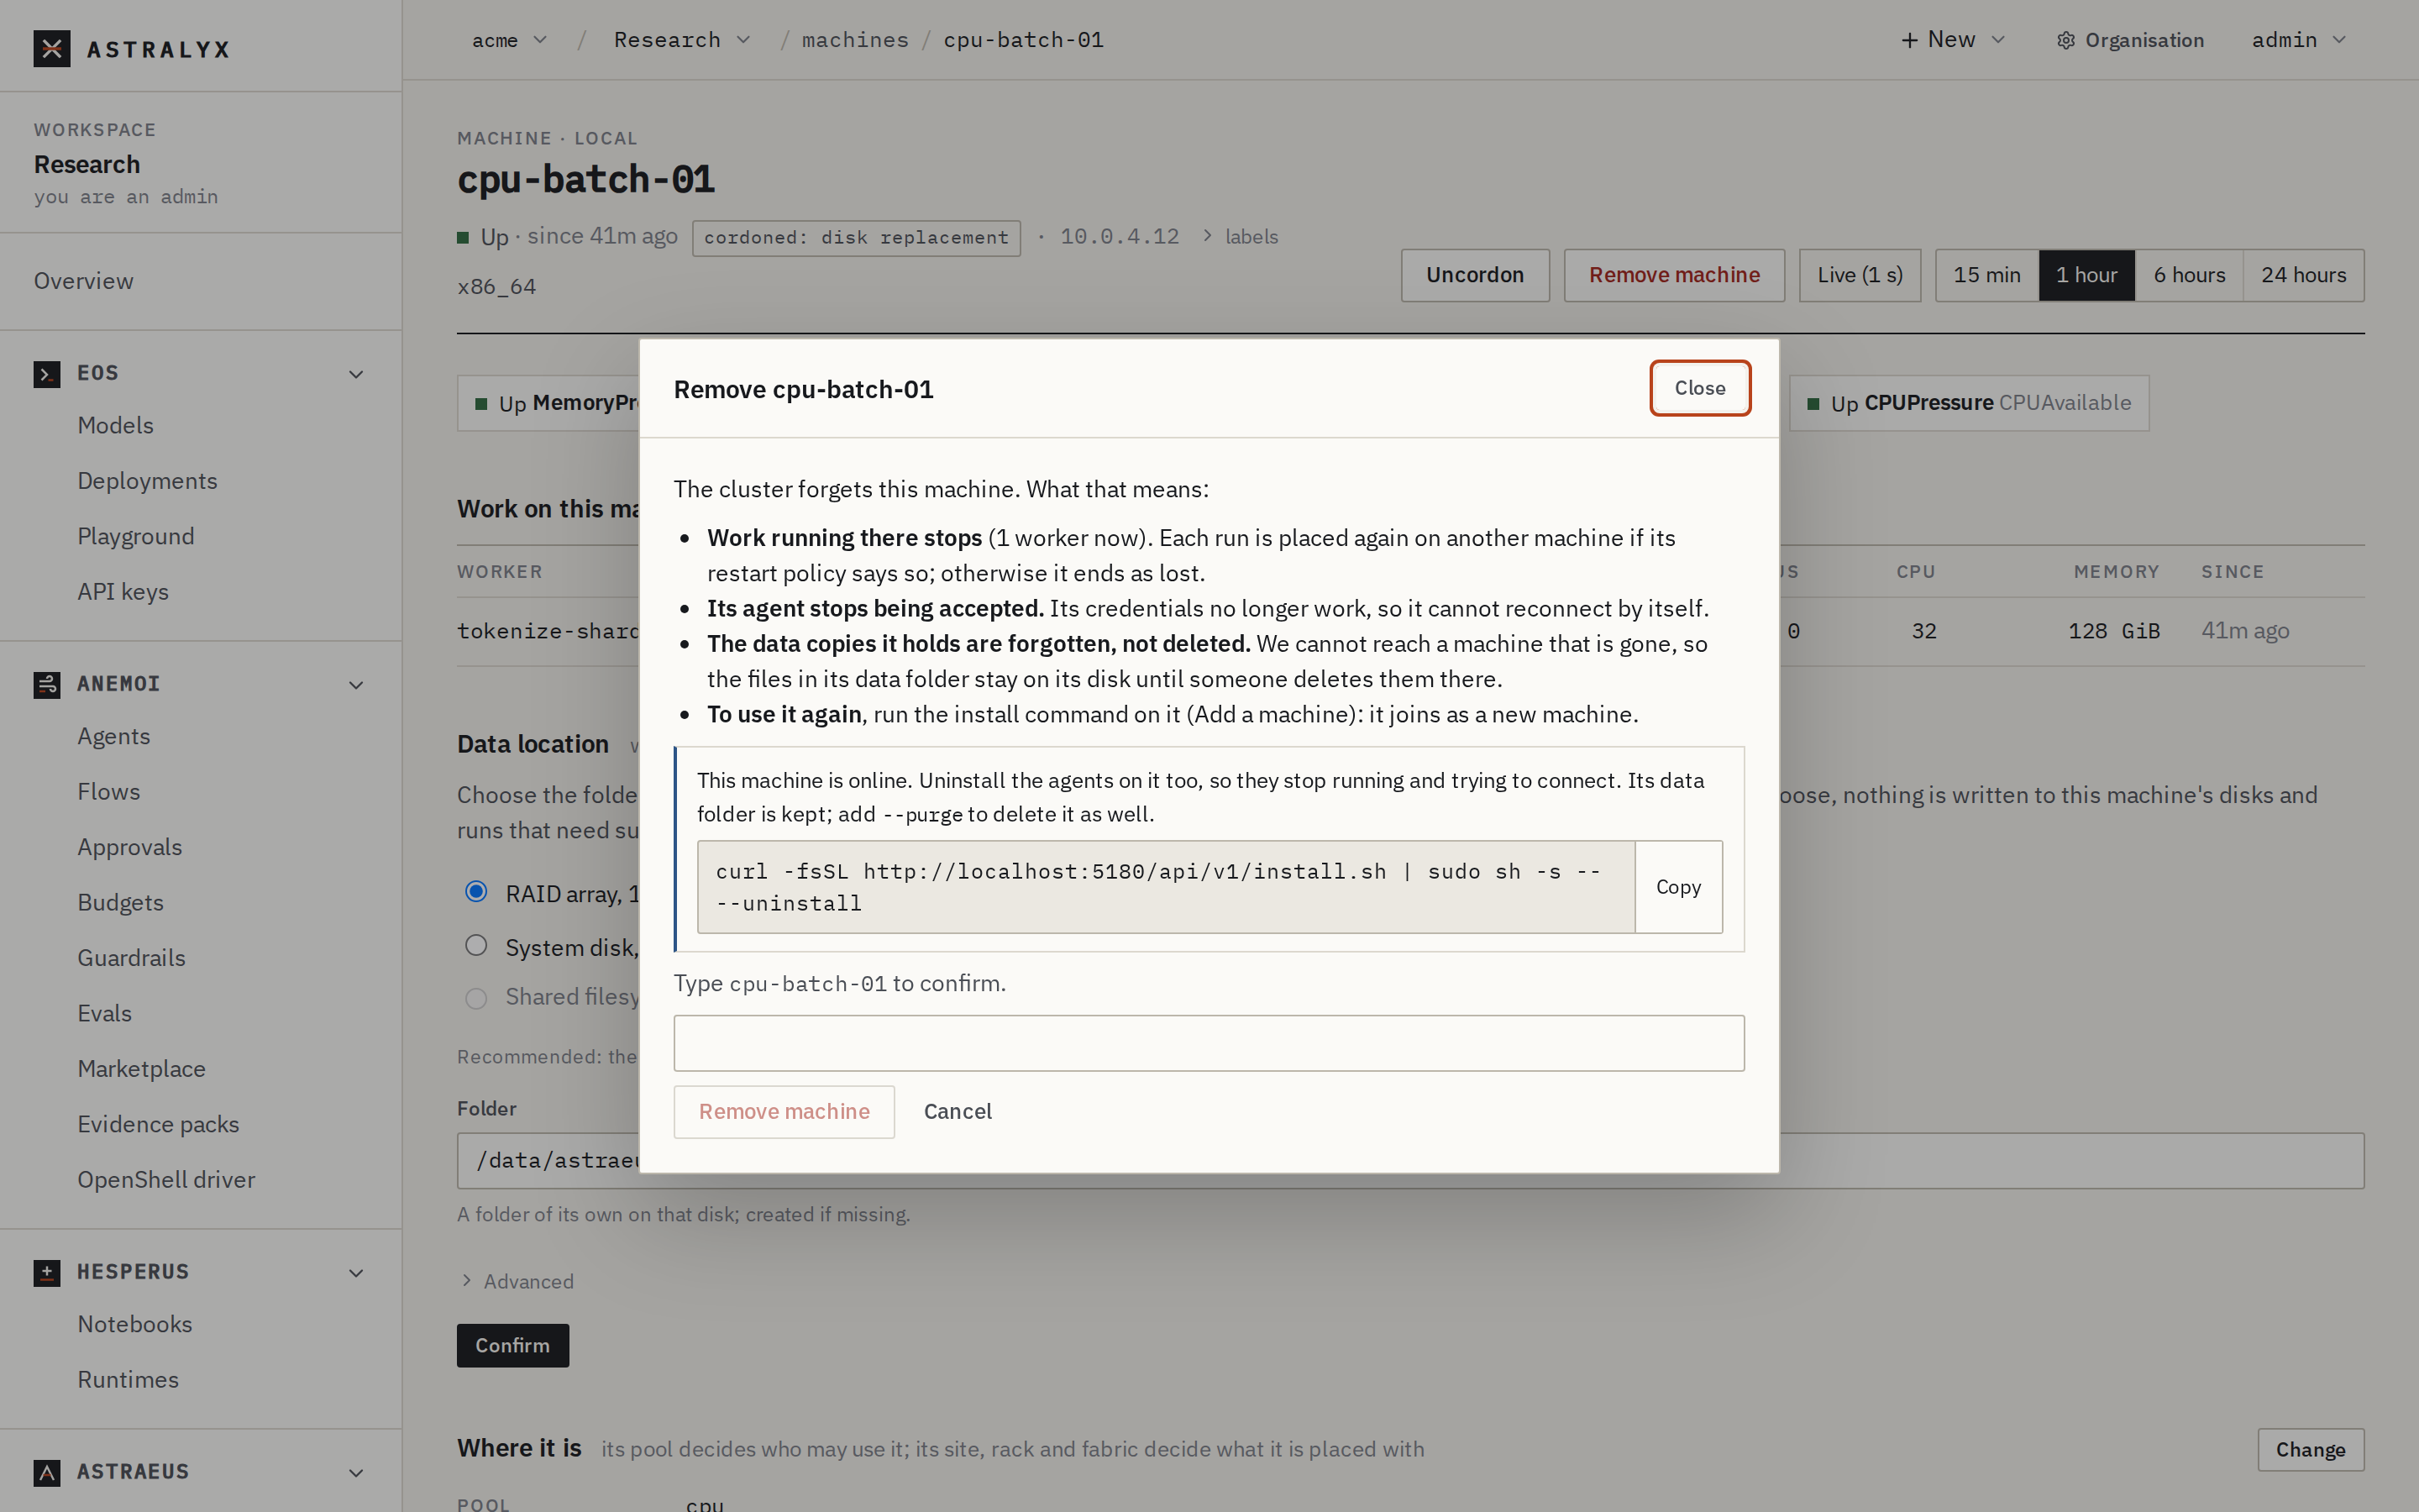Select the System disk radio option
The image size is (2419, 1512).
(475, 945)
